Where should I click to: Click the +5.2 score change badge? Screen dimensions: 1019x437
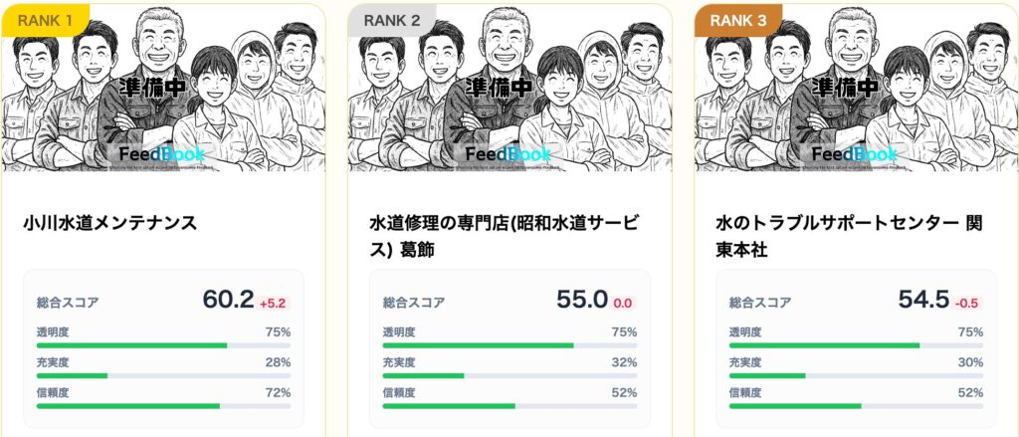(274, 303)
